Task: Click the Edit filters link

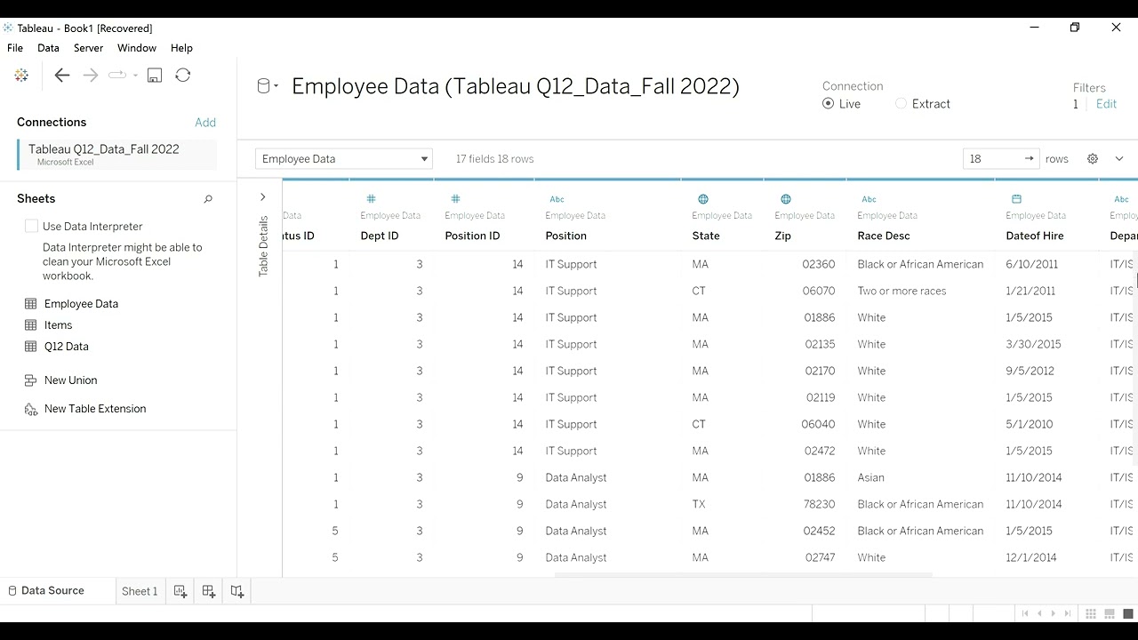Action: pyautogui.click(x=1106, y=104)
